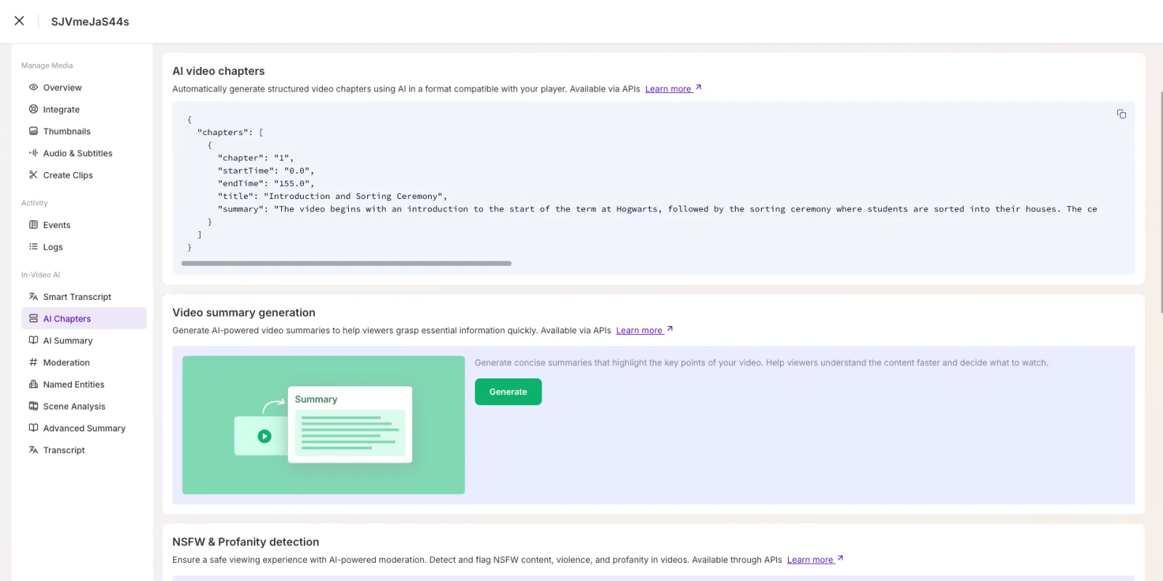Open Learn more link for AI video chapters

673,89
